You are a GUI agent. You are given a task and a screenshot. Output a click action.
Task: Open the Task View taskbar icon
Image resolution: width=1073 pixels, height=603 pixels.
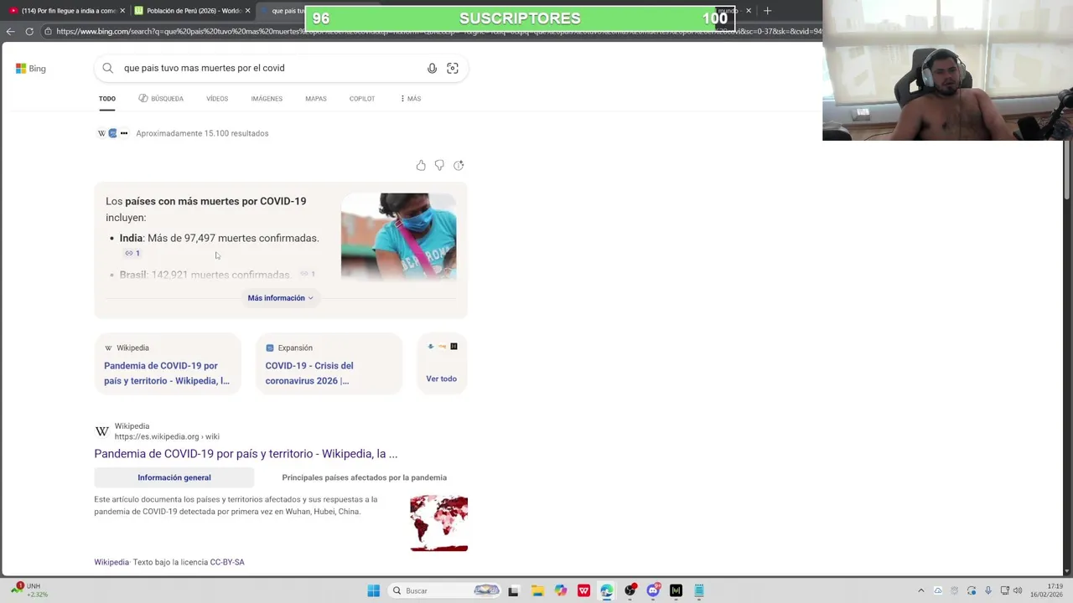coord(514,590)
